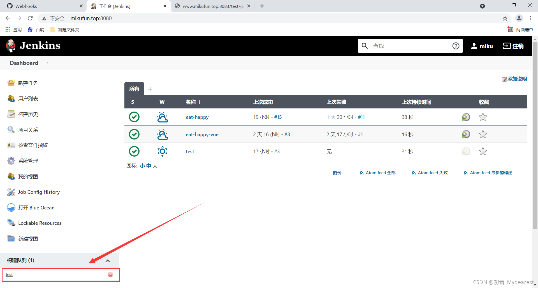Screen dimensions: 538x288
Task: Open the test job in table
Action: tap(190, 152)
